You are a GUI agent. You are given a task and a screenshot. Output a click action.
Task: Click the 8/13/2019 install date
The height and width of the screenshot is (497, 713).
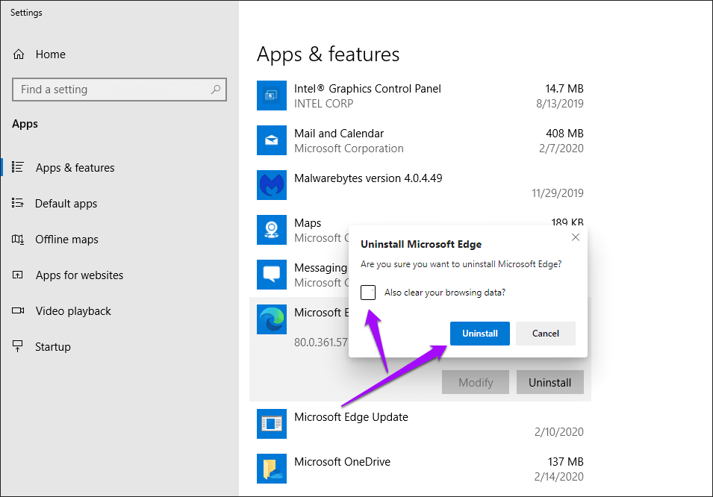click(560, 104)
